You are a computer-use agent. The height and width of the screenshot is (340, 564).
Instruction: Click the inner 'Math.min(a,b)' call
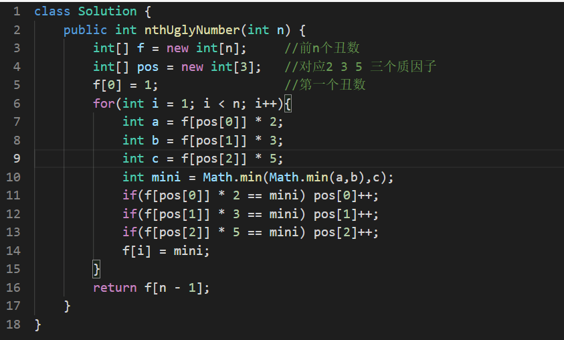coord(317,177)
